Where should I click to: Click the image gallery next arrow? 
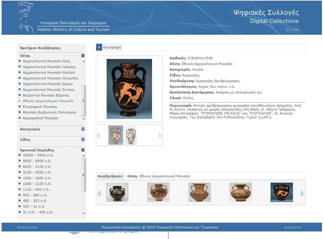click(x=160, y=136)
